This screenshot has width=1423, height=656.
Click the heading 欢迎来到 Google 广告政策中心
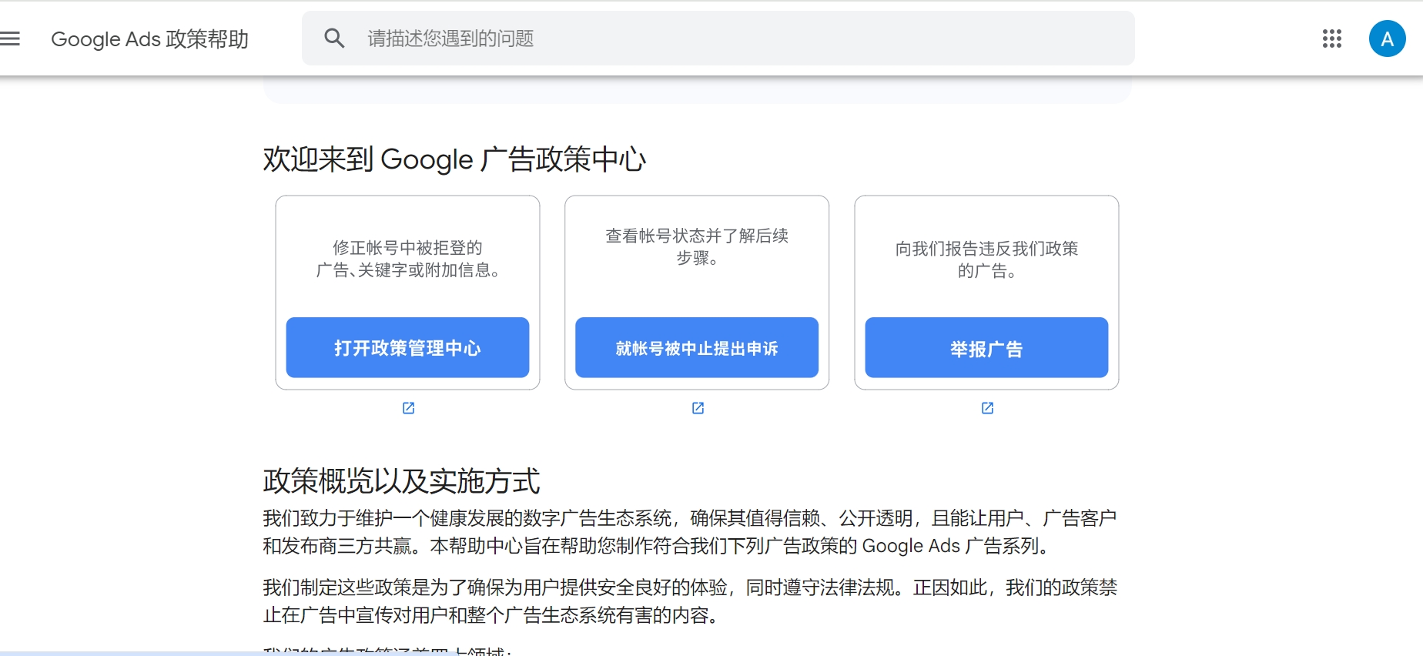[x=454, y=159]
